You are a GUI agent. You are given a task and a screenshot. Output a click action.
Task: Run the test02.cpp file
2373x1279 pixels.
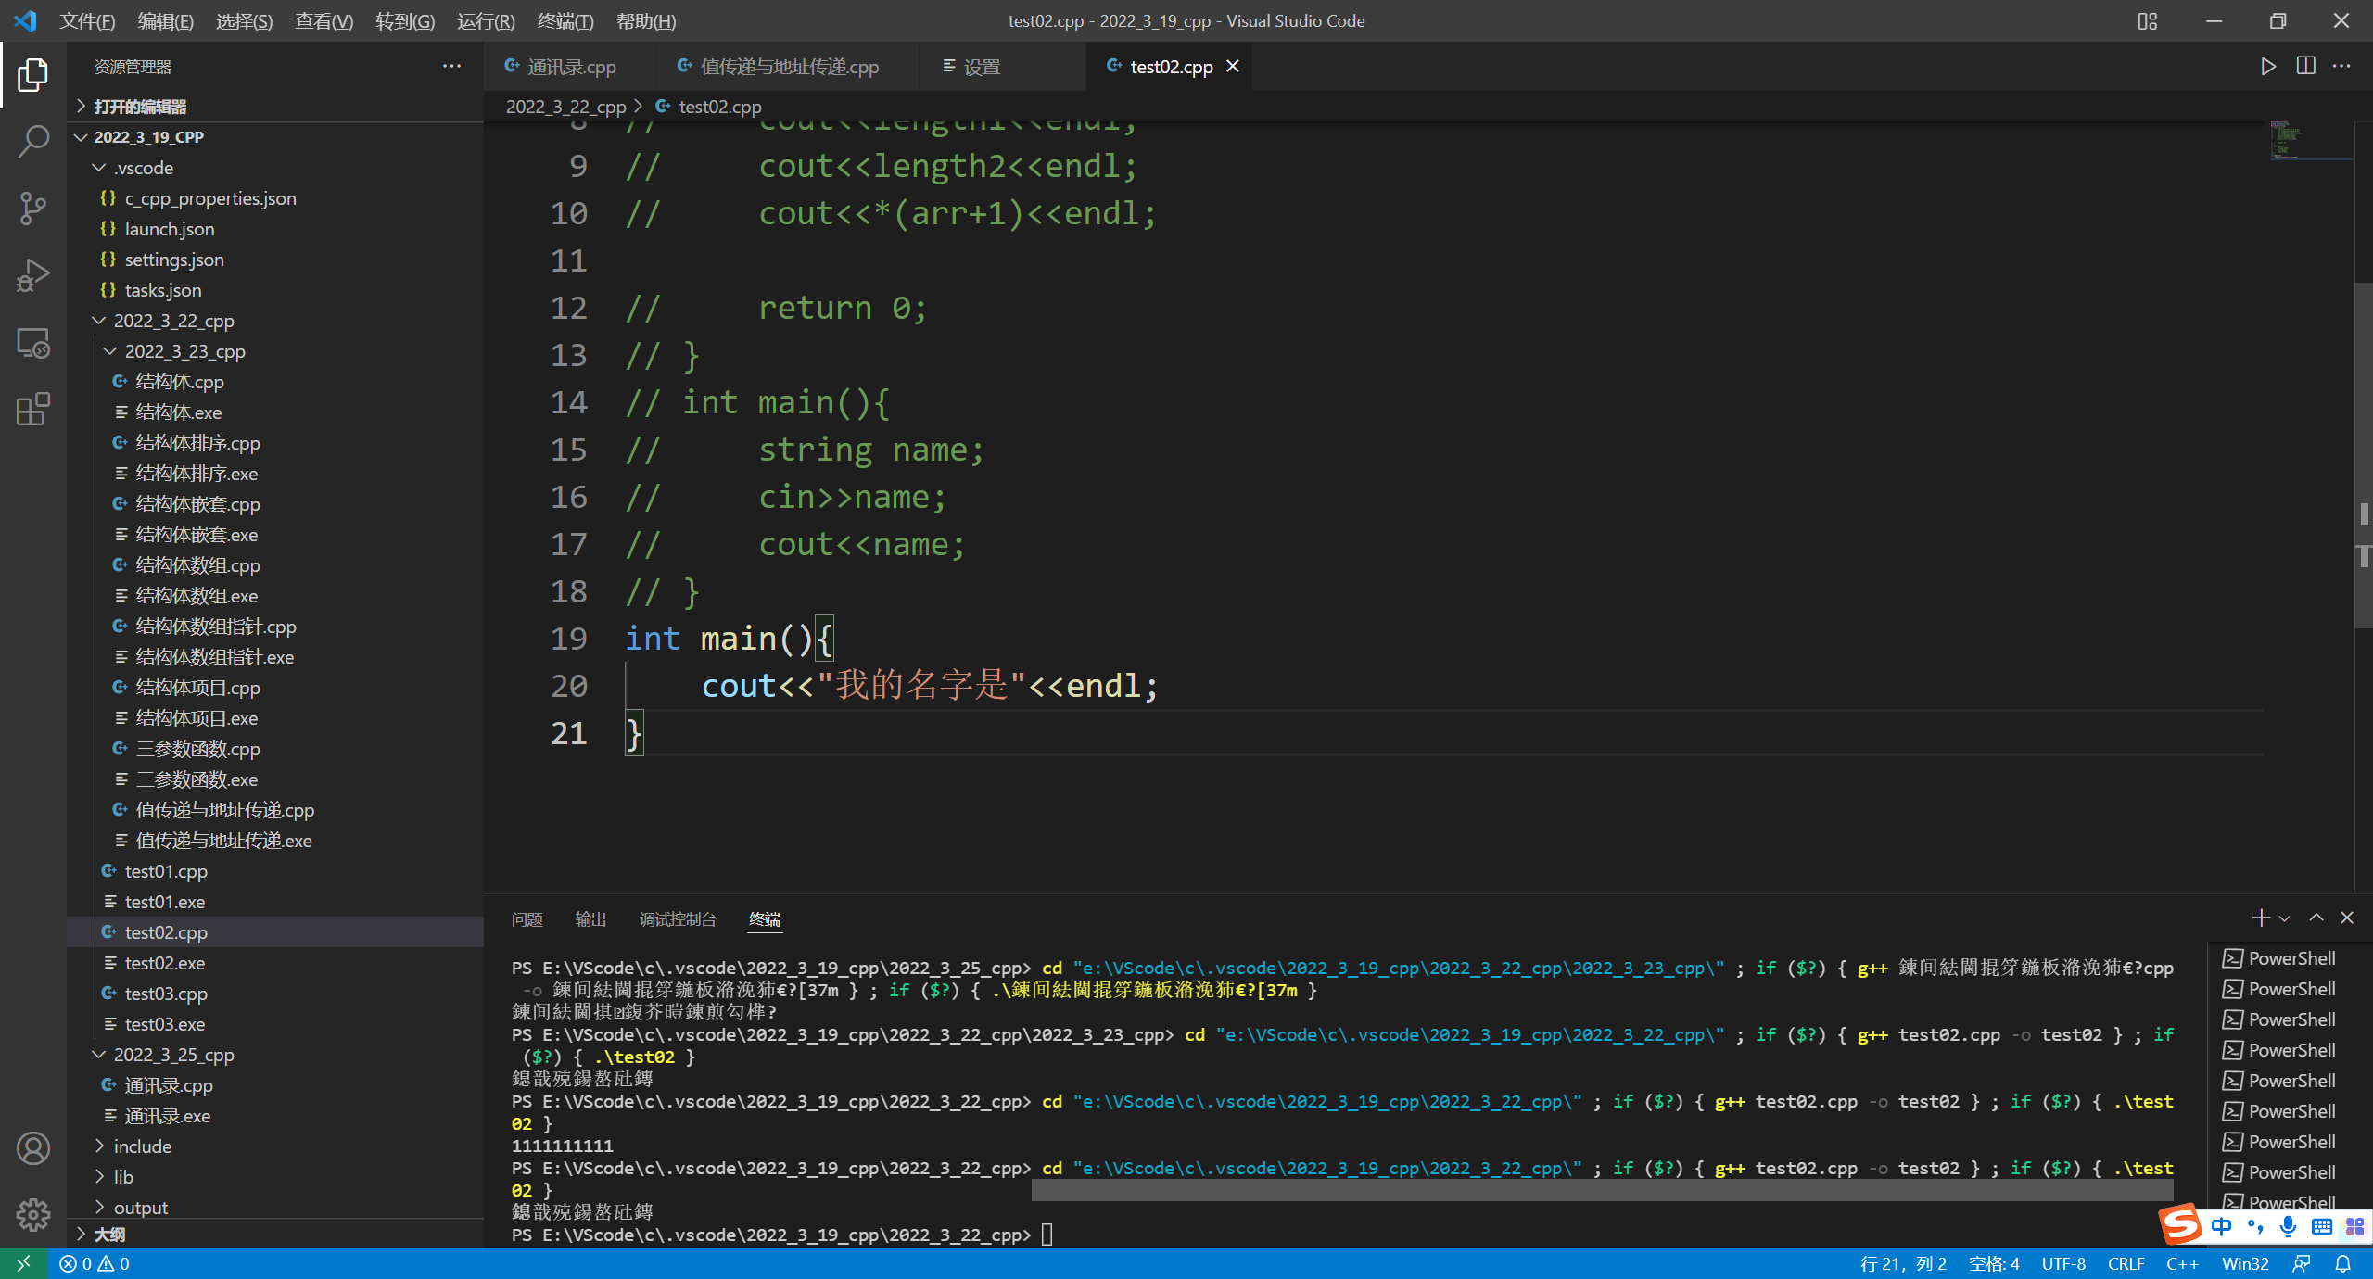coord(2268,66)
